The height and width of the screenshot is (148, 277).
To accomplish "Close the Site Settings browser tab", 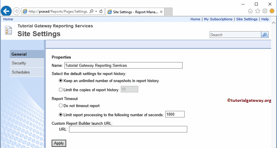I will [161, 12].
